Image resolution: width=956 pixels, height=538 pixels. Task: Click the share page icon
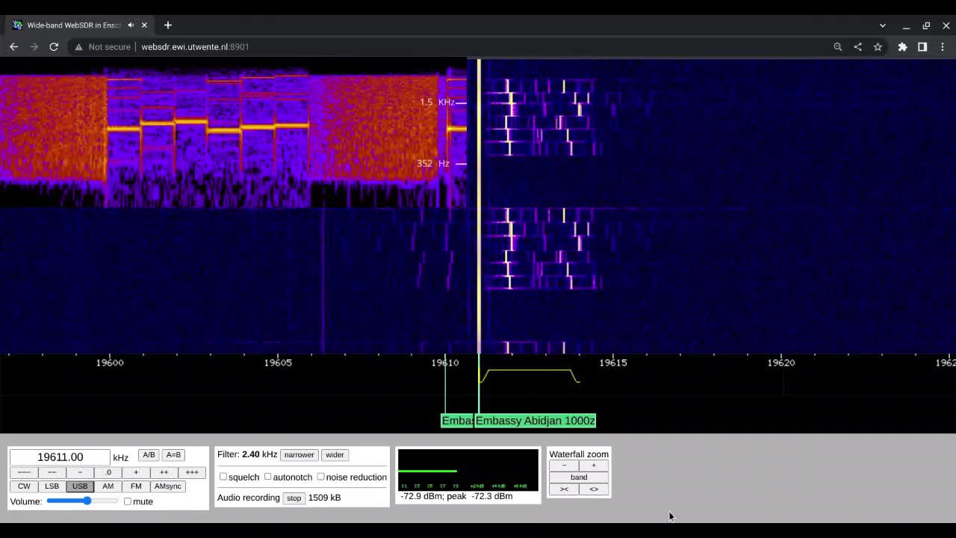pyautogui.click(x=857, y=46)
